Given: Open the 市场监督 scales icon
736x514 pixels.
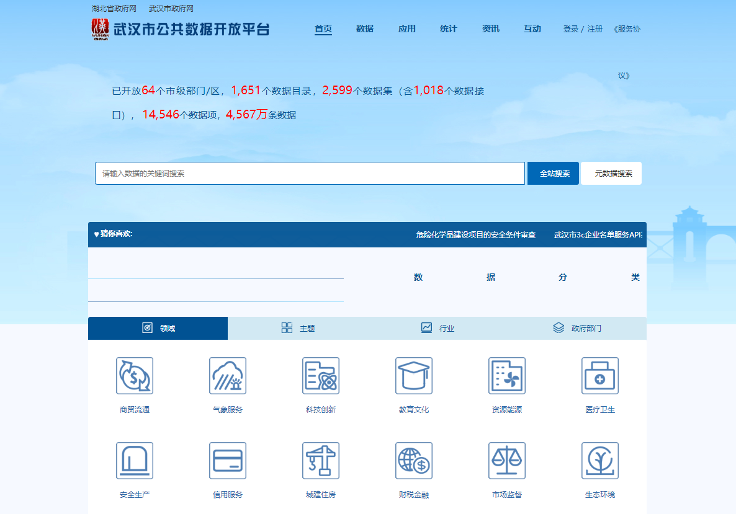Looking at the screenshot, I should pos(507,461).
